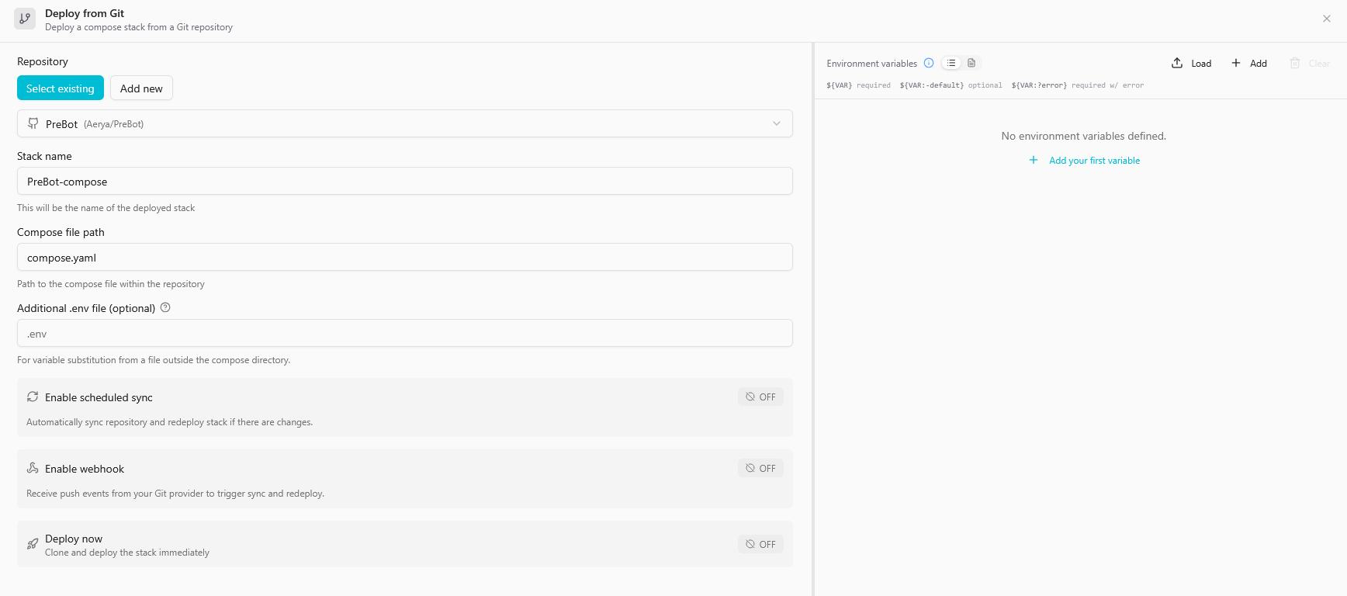Turn on the webhook toggle
This screenshot has height=596, width=1347.
click(760, 468)
